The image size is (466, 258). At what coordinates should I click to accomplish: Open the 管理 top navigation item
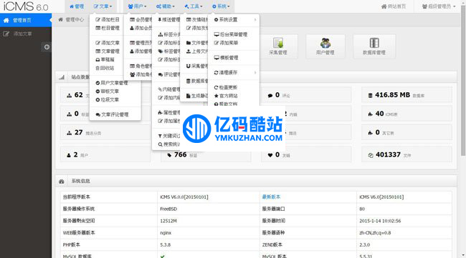[x=77, y=6]
